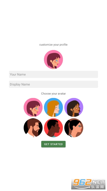Select the pink-background girl avatar option

point(33,107)
